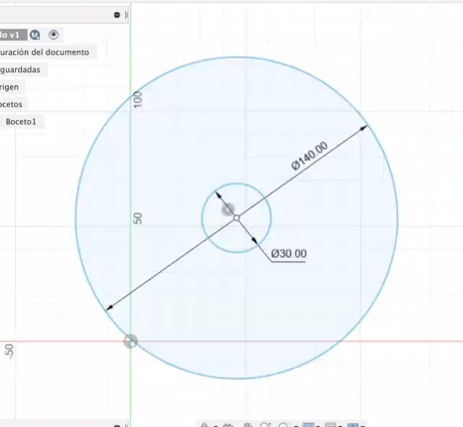The width and height of the screenshot is (463, 427).
Task: Select the 'rigen' origin folder in browser
Action: point(9,87)
